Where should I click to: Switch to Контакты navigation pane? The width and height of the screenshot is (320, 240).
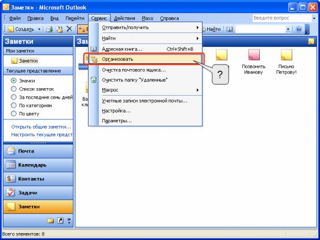click(38, 179)
